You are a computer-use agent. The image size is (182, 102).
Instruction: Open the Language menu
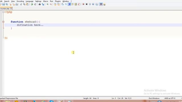[30, 1]
